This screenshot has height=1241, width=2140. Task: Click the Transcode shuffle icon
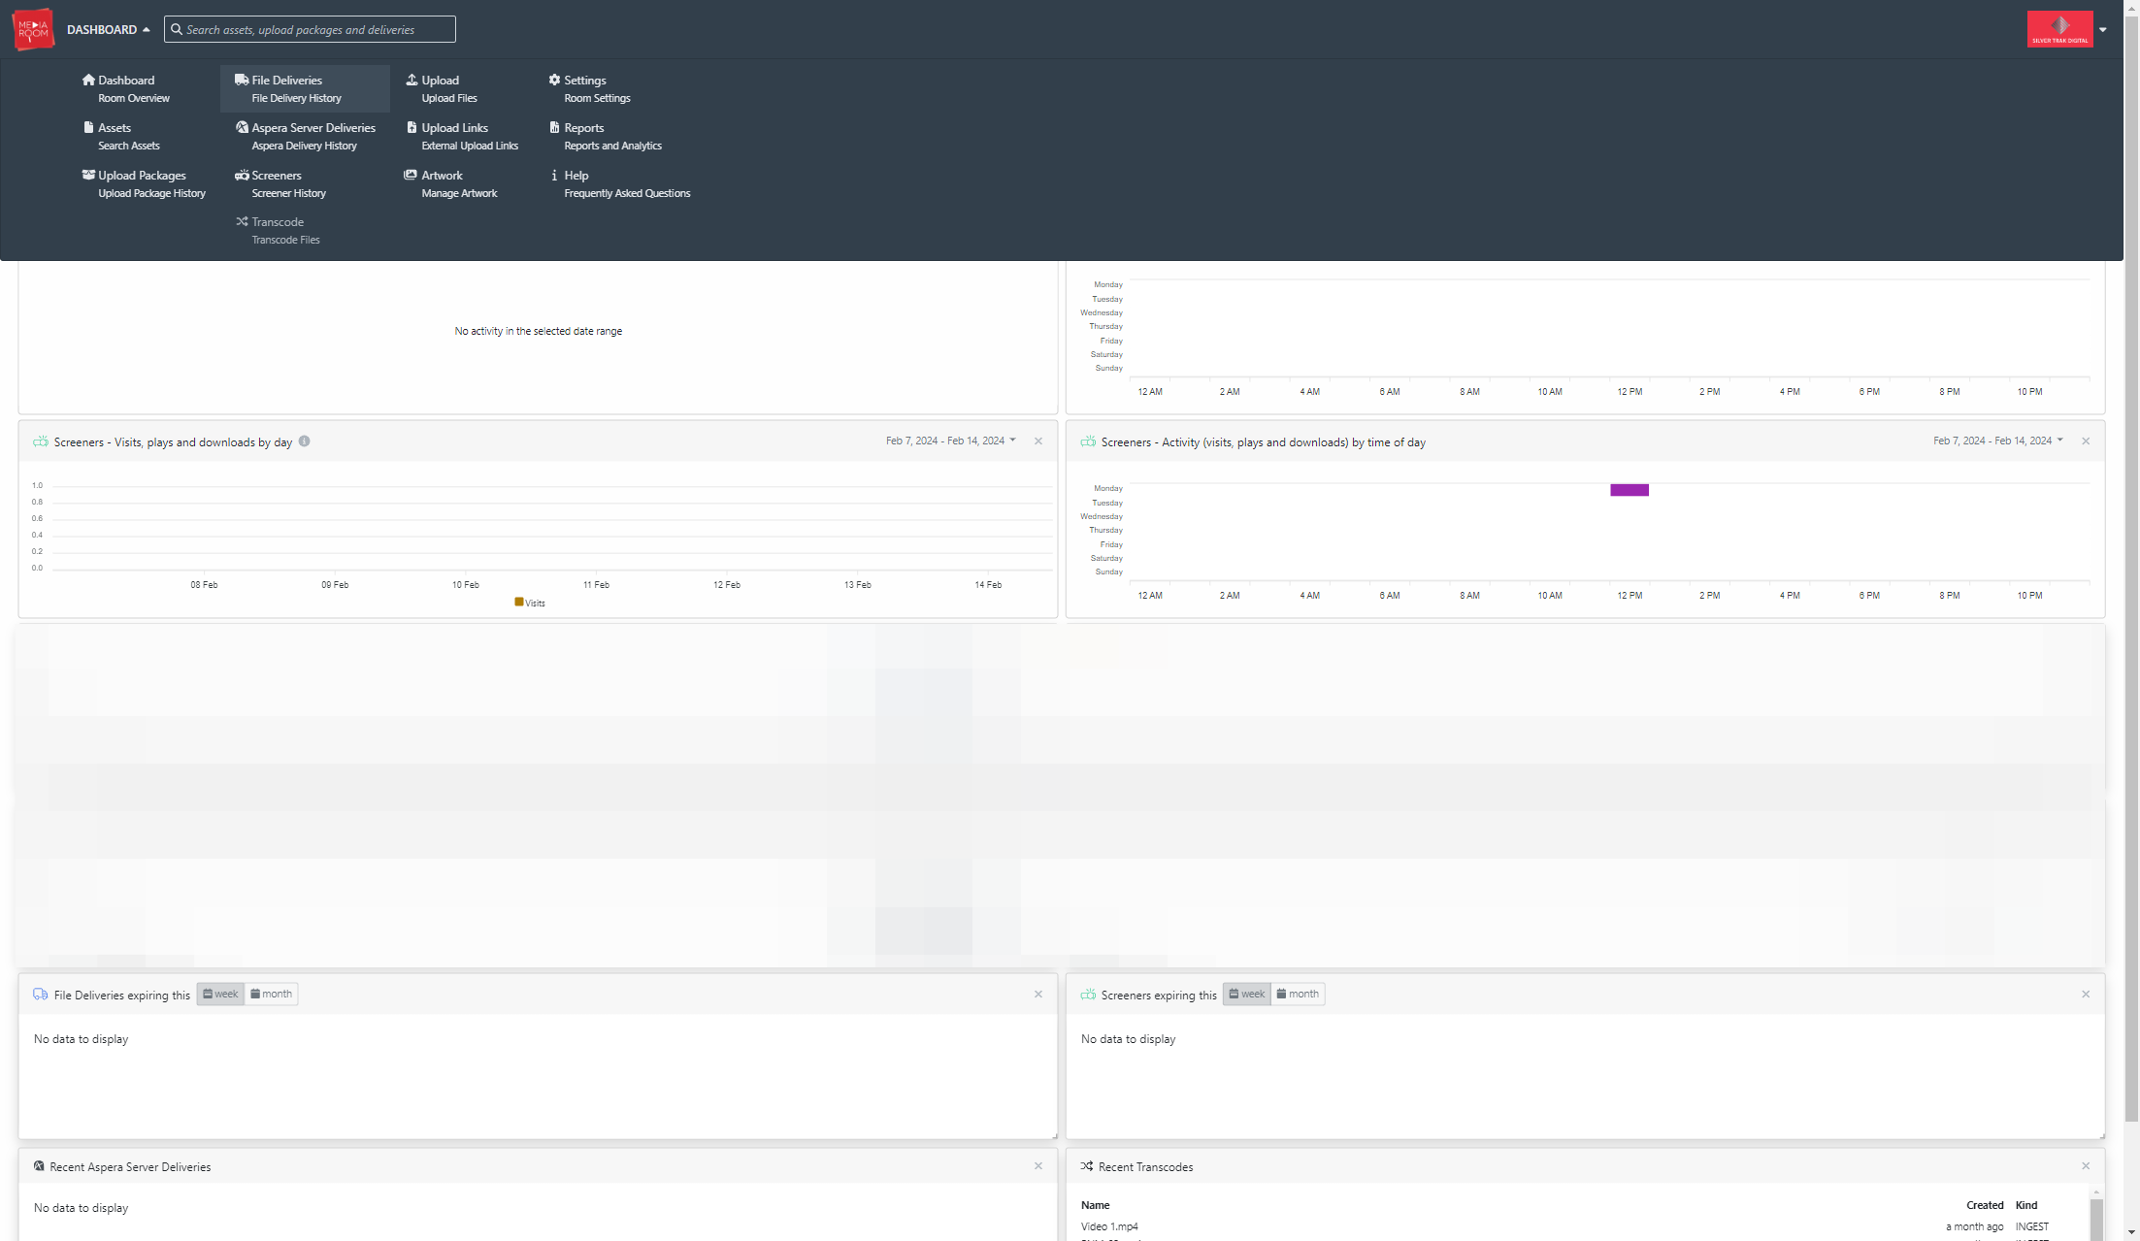[242, 221]
